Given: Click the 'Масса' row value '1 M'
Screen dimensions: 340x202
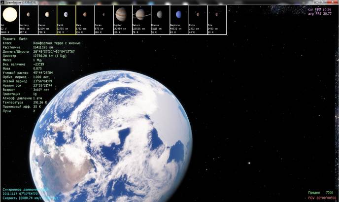Looking at the screenshot, I should pos(37,60).
